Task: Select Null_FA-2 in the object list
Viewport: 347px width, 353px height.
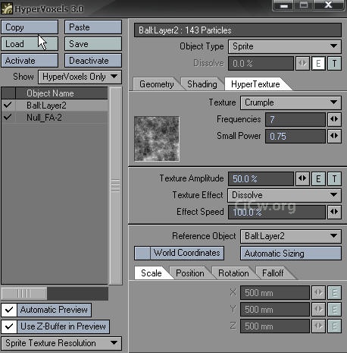Action: (x=55, y=117)
